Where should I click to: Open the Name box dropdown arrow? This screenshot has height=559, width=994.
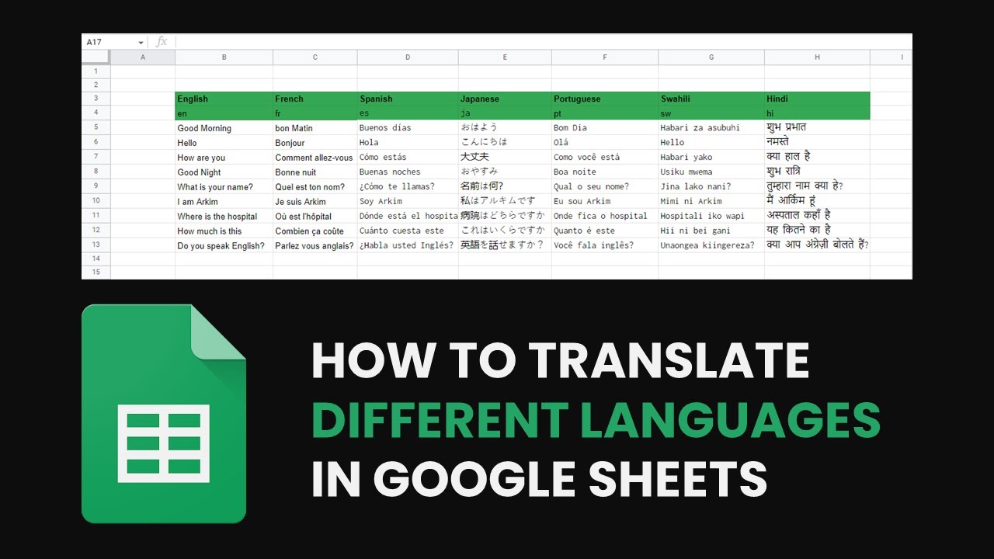[x=141, y=43]
